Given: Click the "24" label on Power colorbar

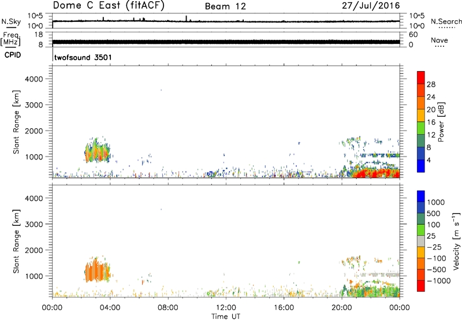Looking at the screenshot, I should coord(431,97).
